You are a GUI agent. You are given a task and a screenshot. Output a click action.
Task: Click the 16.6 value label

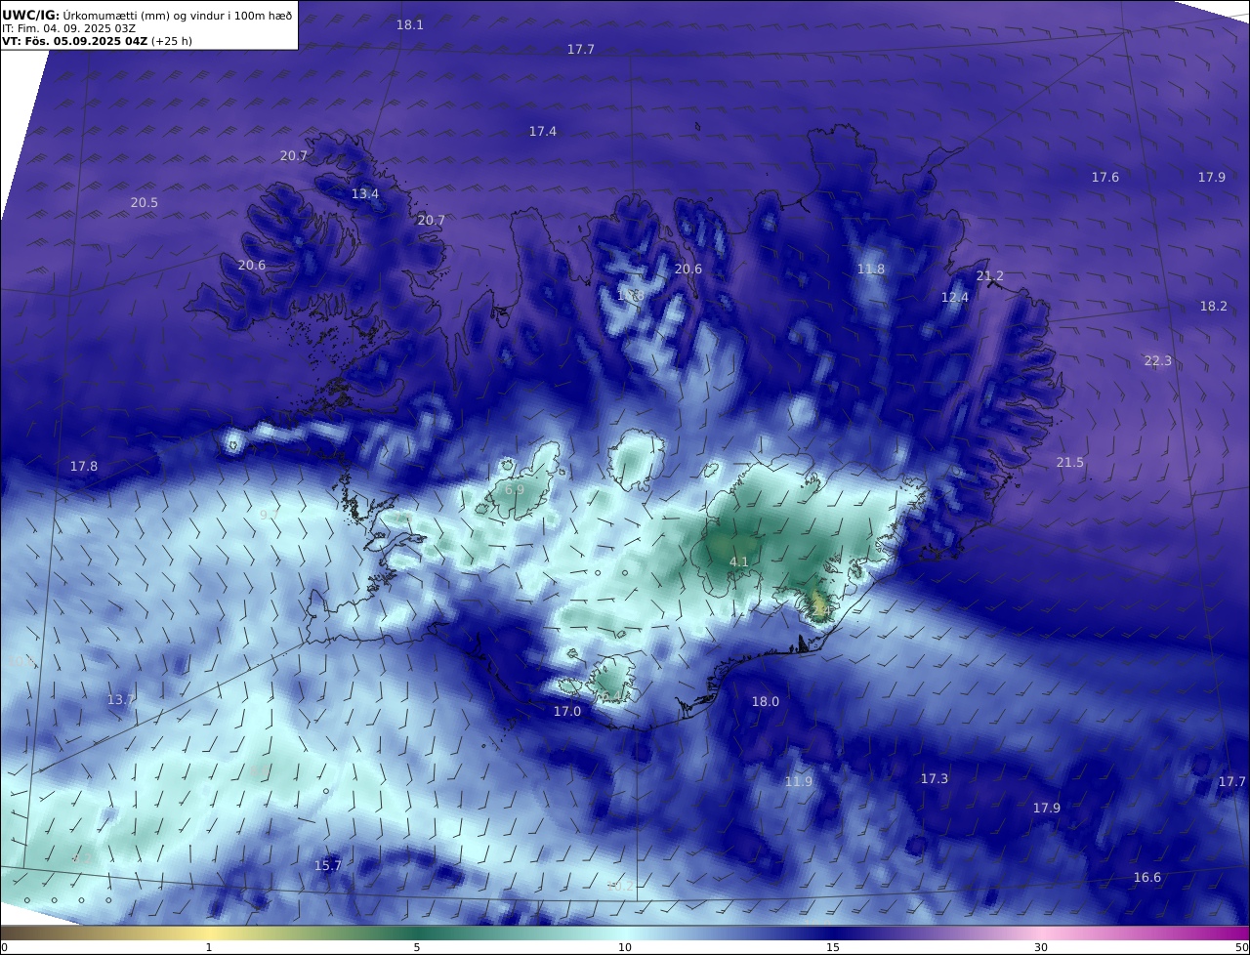1147,877
